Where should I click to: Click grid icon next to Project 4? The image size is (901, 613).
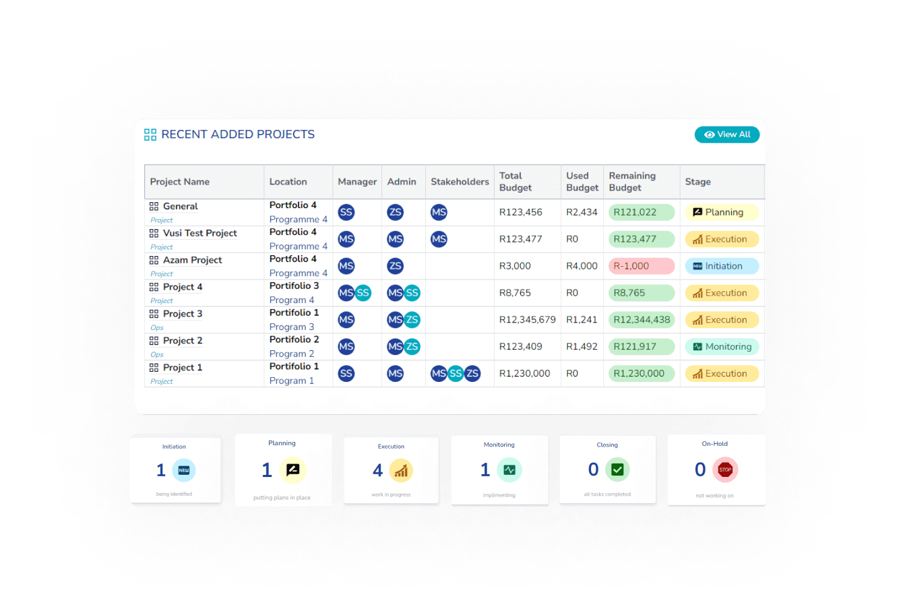(x=154, y=288)
